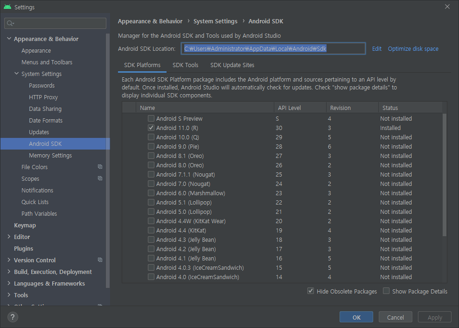
Task: Open HTTP Proxy settings
Action: point(43,97)
